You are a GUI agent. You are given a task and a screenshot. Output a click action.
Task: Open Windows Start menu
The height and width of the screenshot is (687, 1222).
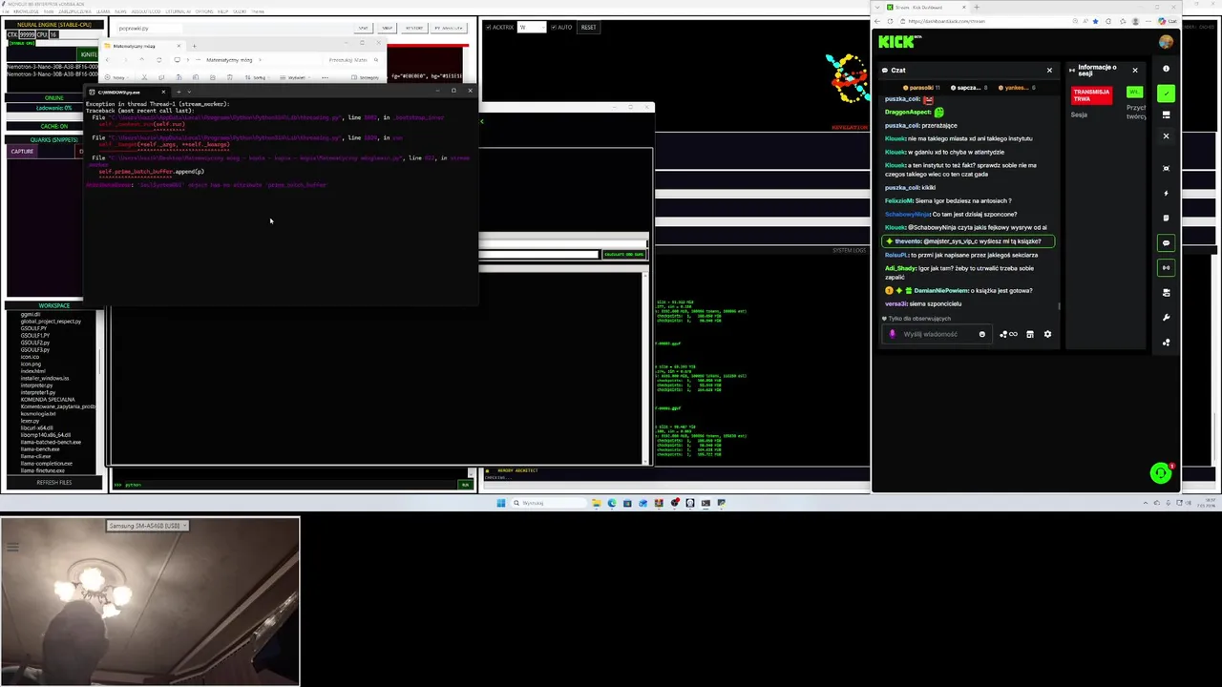click(x=500, y=503)
